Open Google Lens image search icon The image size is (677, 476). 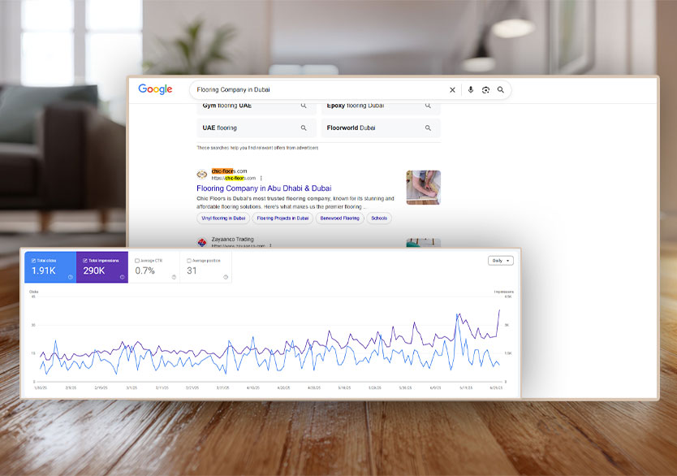coord(485,90)
